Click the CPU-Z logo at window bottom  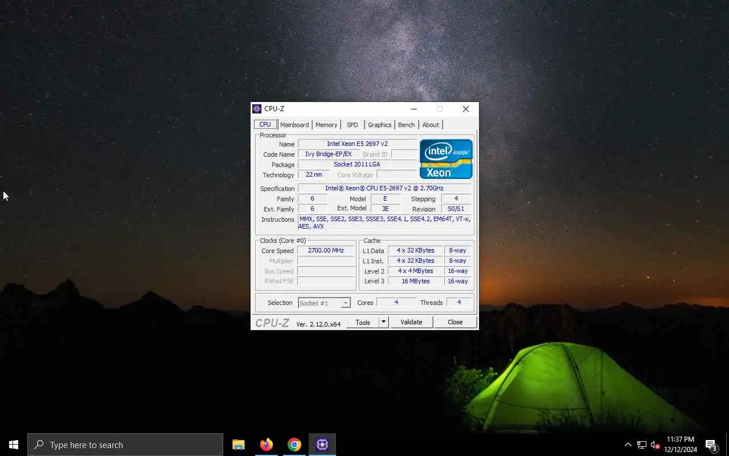(272, 323)
